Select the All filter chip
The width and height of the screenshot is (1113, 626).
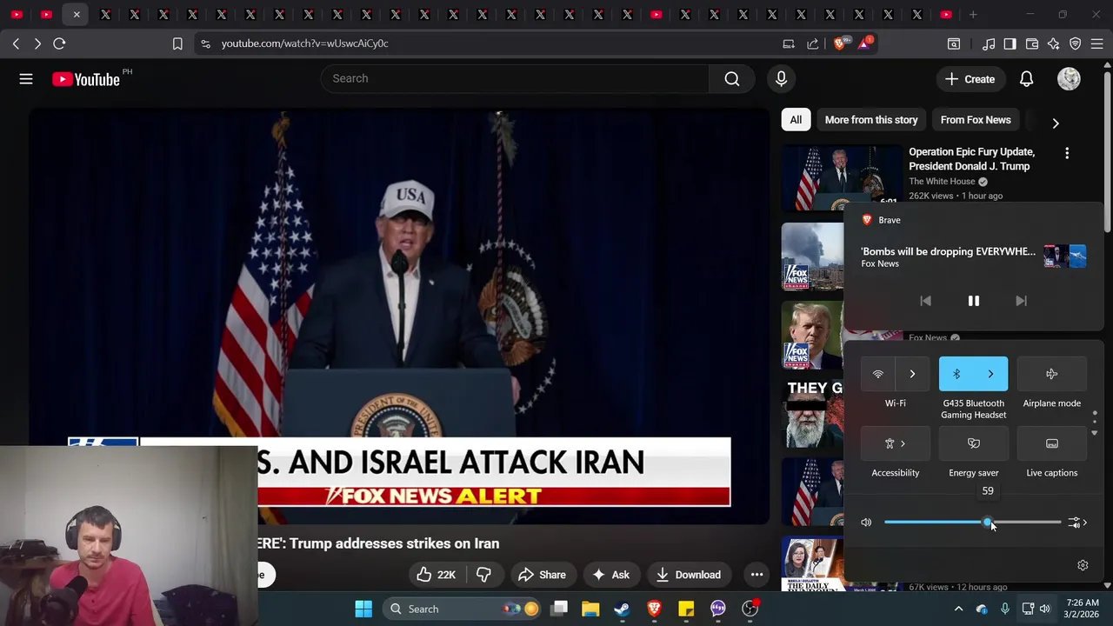pos(796,120)
